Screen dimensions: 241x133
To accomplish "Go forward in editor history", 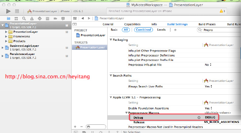I will pyautogui.click(x=89, y=18).
